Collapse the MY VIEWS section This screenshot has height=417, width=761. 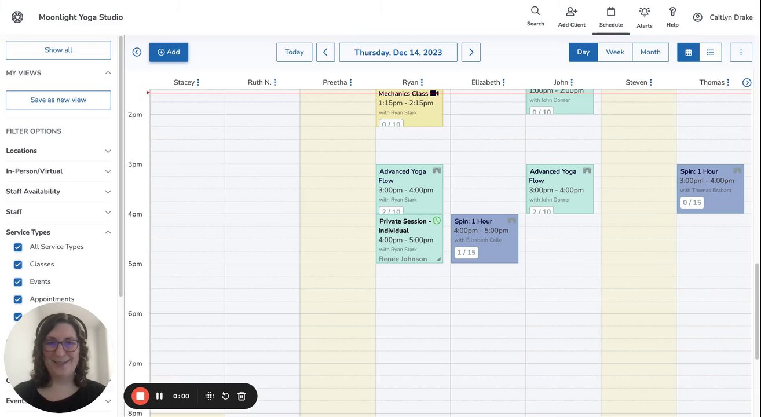(108, 73)
